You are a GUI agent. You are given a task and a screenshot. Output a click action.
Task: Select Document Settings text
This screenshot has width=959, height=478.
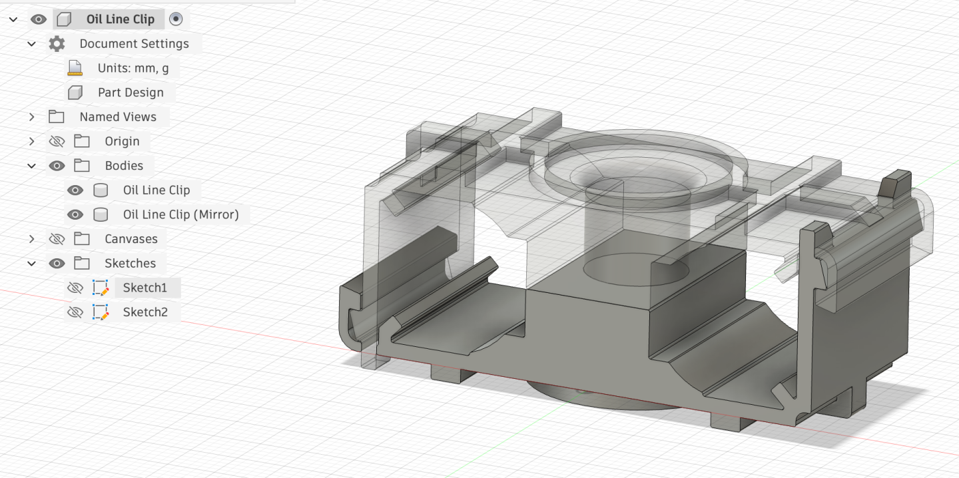[x=134, y=44]
